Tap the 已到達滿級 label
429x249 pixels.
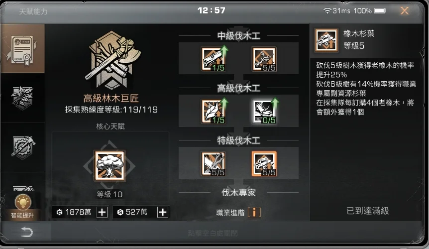coord(367,211)
